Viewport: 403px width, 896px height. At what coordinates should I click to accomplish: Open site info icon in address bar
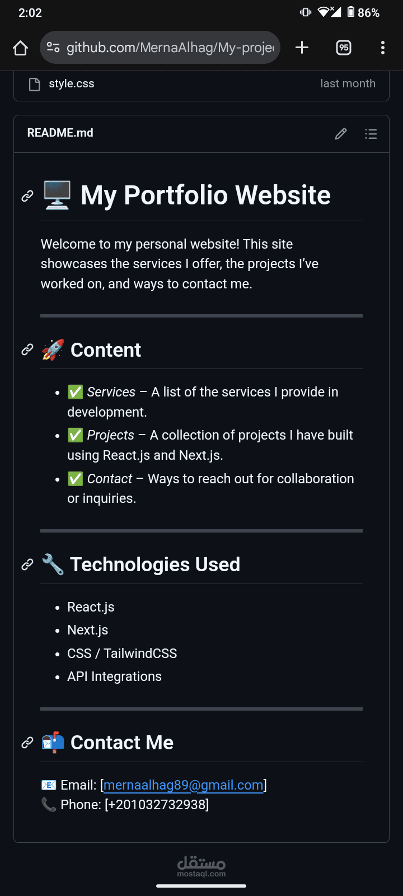click(x=53, y=48)
